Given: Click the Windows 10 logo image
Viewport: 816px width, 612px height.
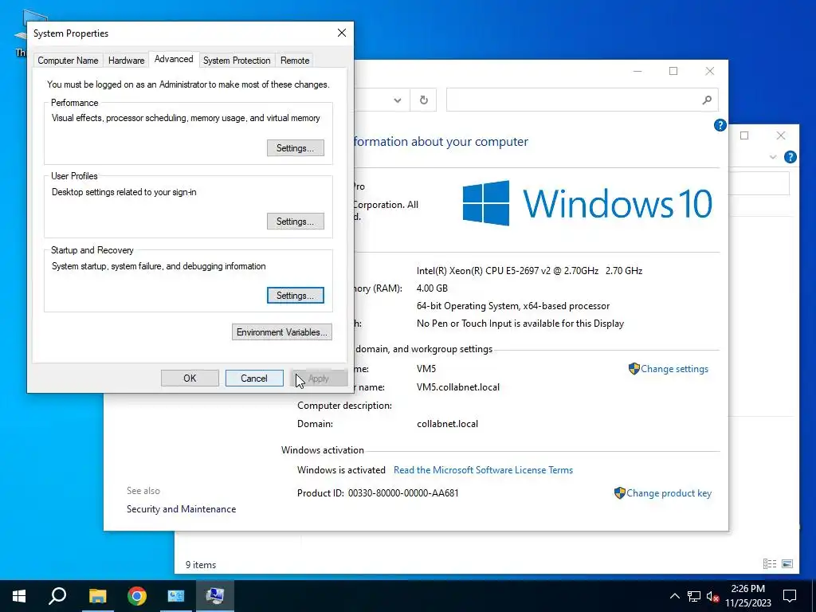Looking at the screenshot, I should pos(587,203).
